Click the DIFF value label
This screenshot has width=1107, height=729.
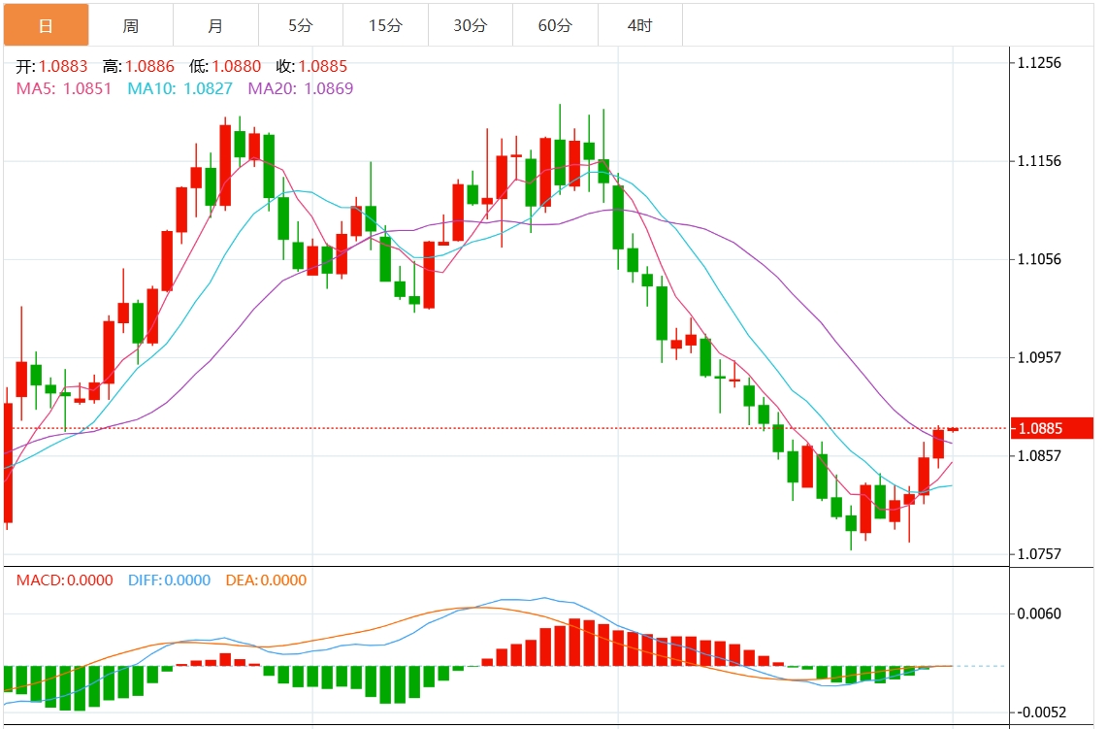169,580
